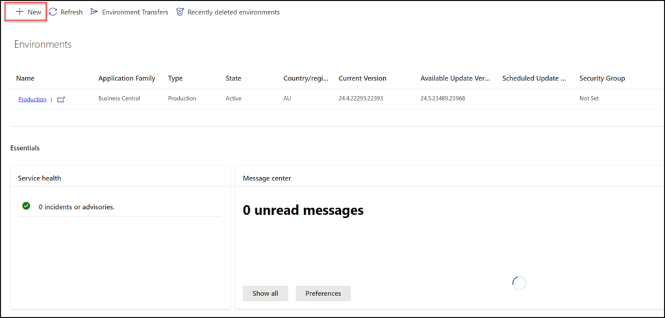Click the green service health checkmark icon

pos(26,206)
